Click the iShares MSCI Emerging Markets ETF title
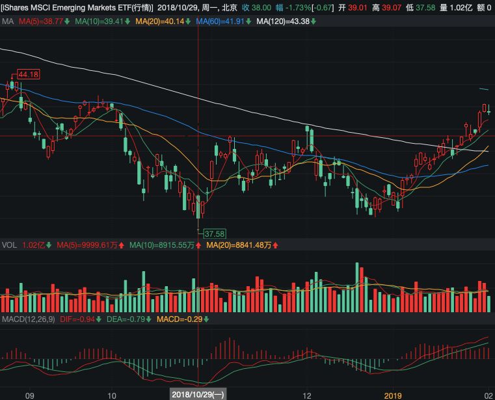The width and height of the screenshot is (495, 400). coord(77,8)
